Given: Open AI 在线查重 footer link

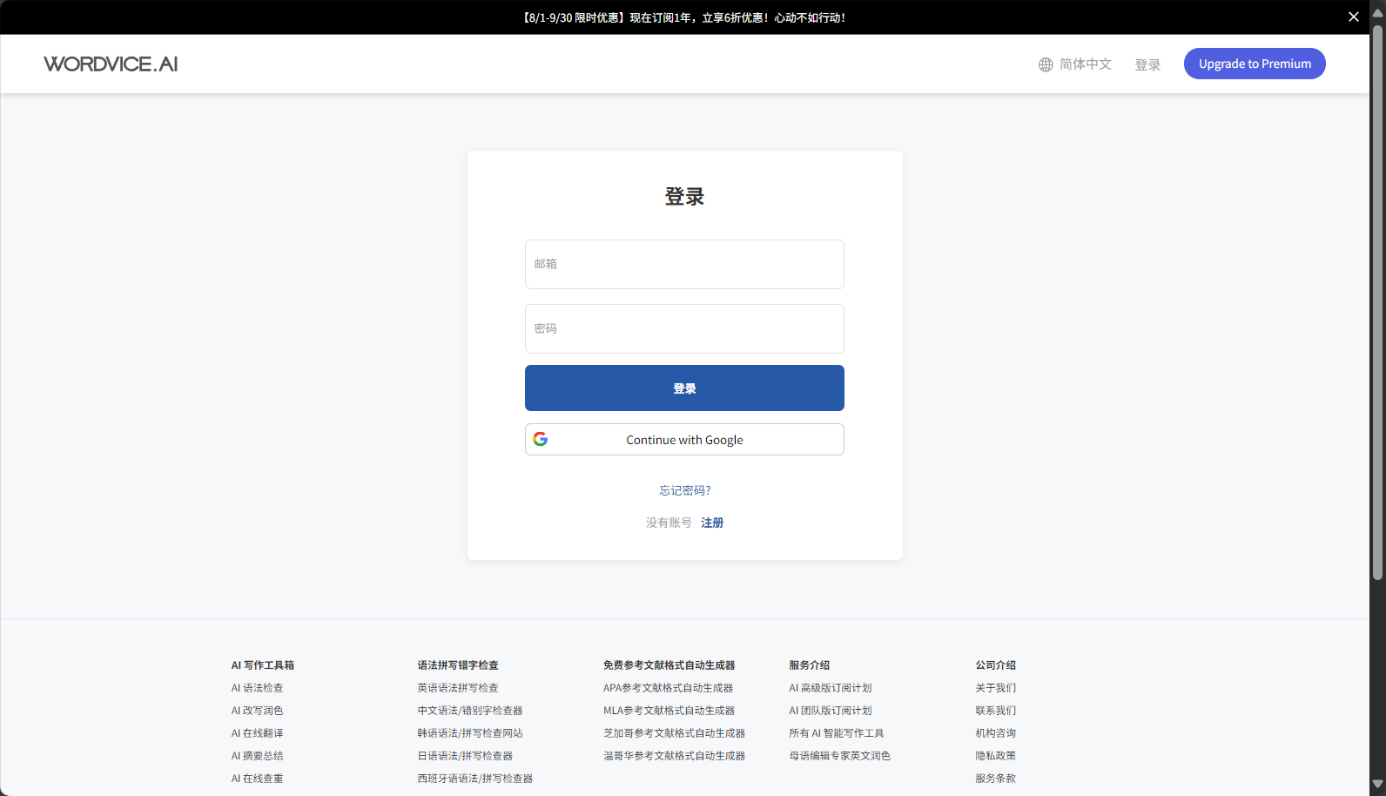Looking at the screenshot, I should [x=257, y=779].
